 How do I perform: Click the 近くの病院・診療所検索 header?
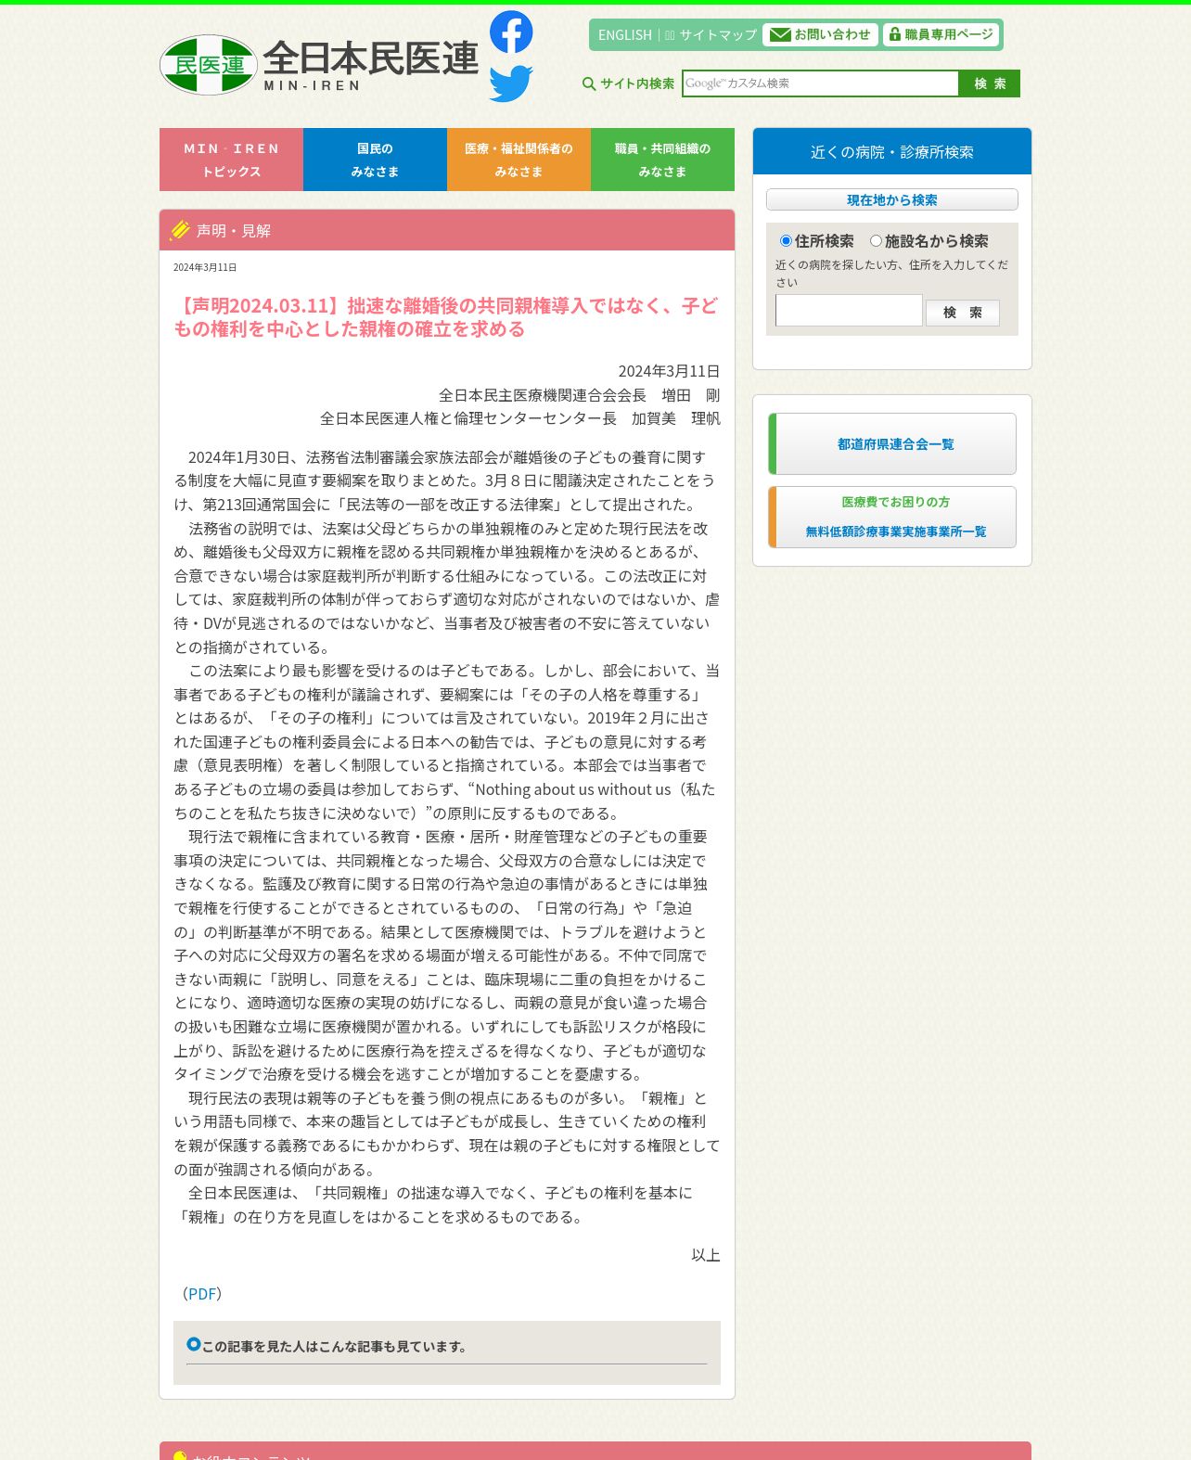[892, 151]
